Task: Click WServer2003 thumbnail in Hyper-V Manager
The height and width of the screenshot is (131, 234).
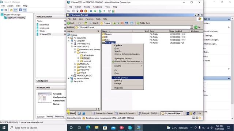Action: [45, 98]
